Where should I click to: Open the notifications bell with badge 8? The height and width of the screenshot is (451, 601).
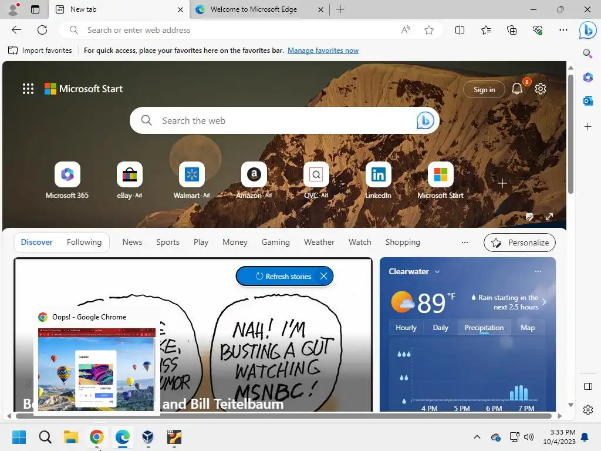tap(517, 89)
